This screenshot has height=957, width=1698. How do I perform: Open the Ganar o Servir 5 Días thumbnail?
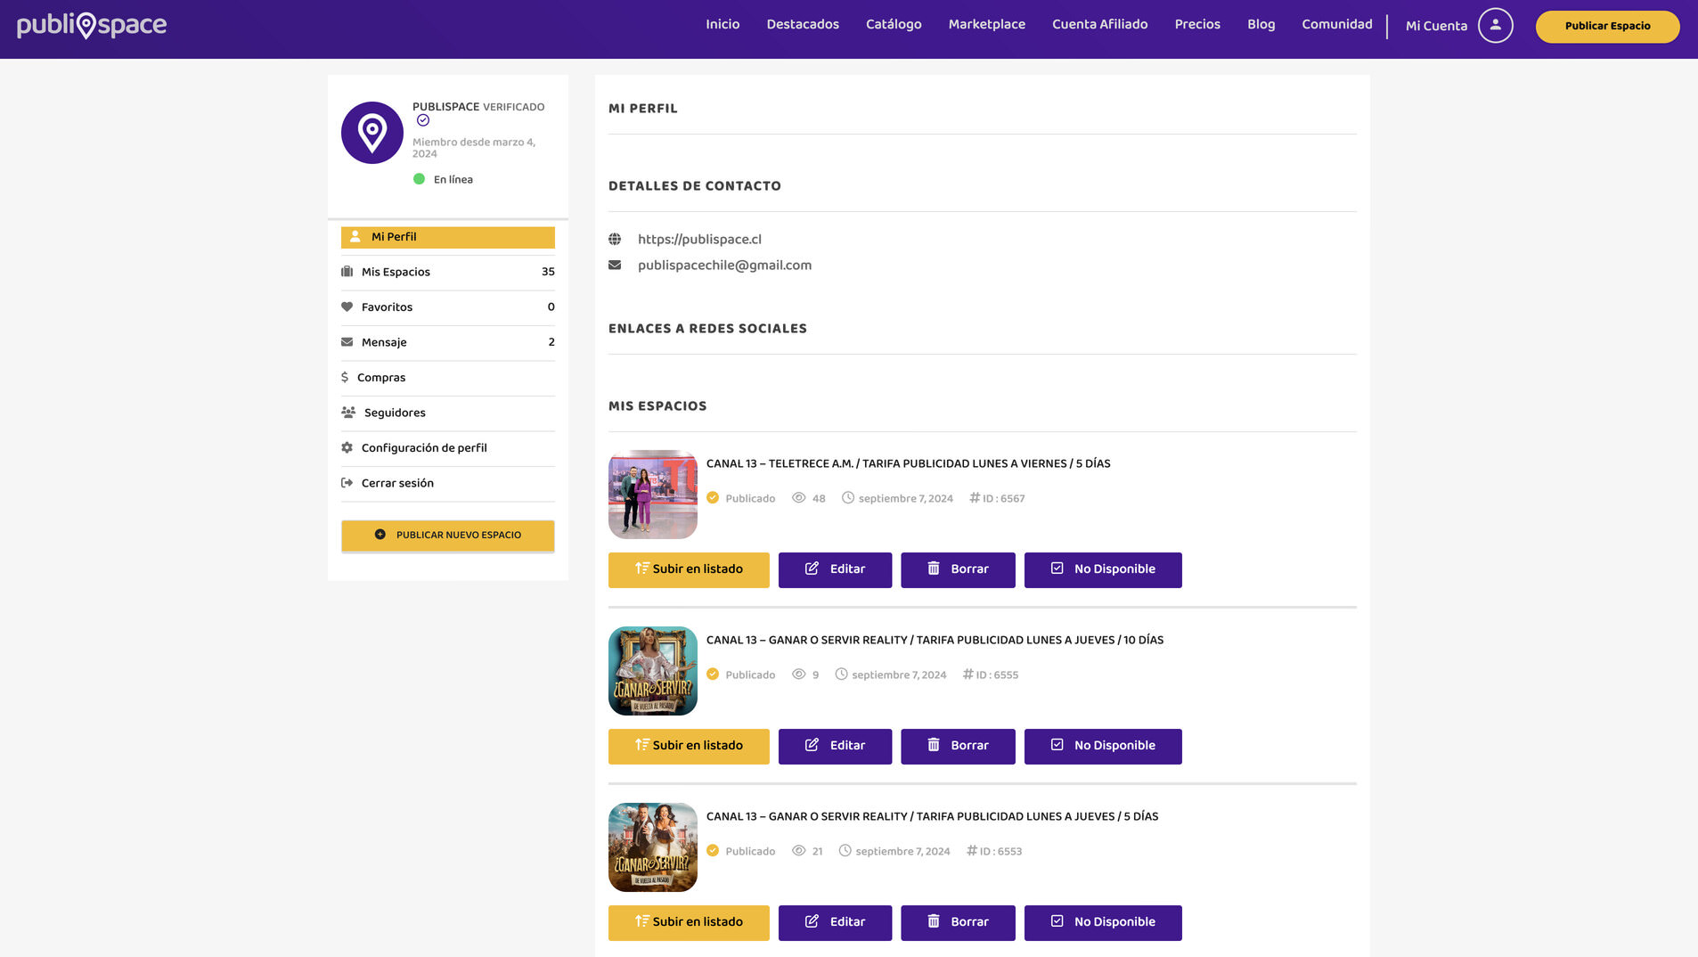pyautogui.click(x=653, y=847)
